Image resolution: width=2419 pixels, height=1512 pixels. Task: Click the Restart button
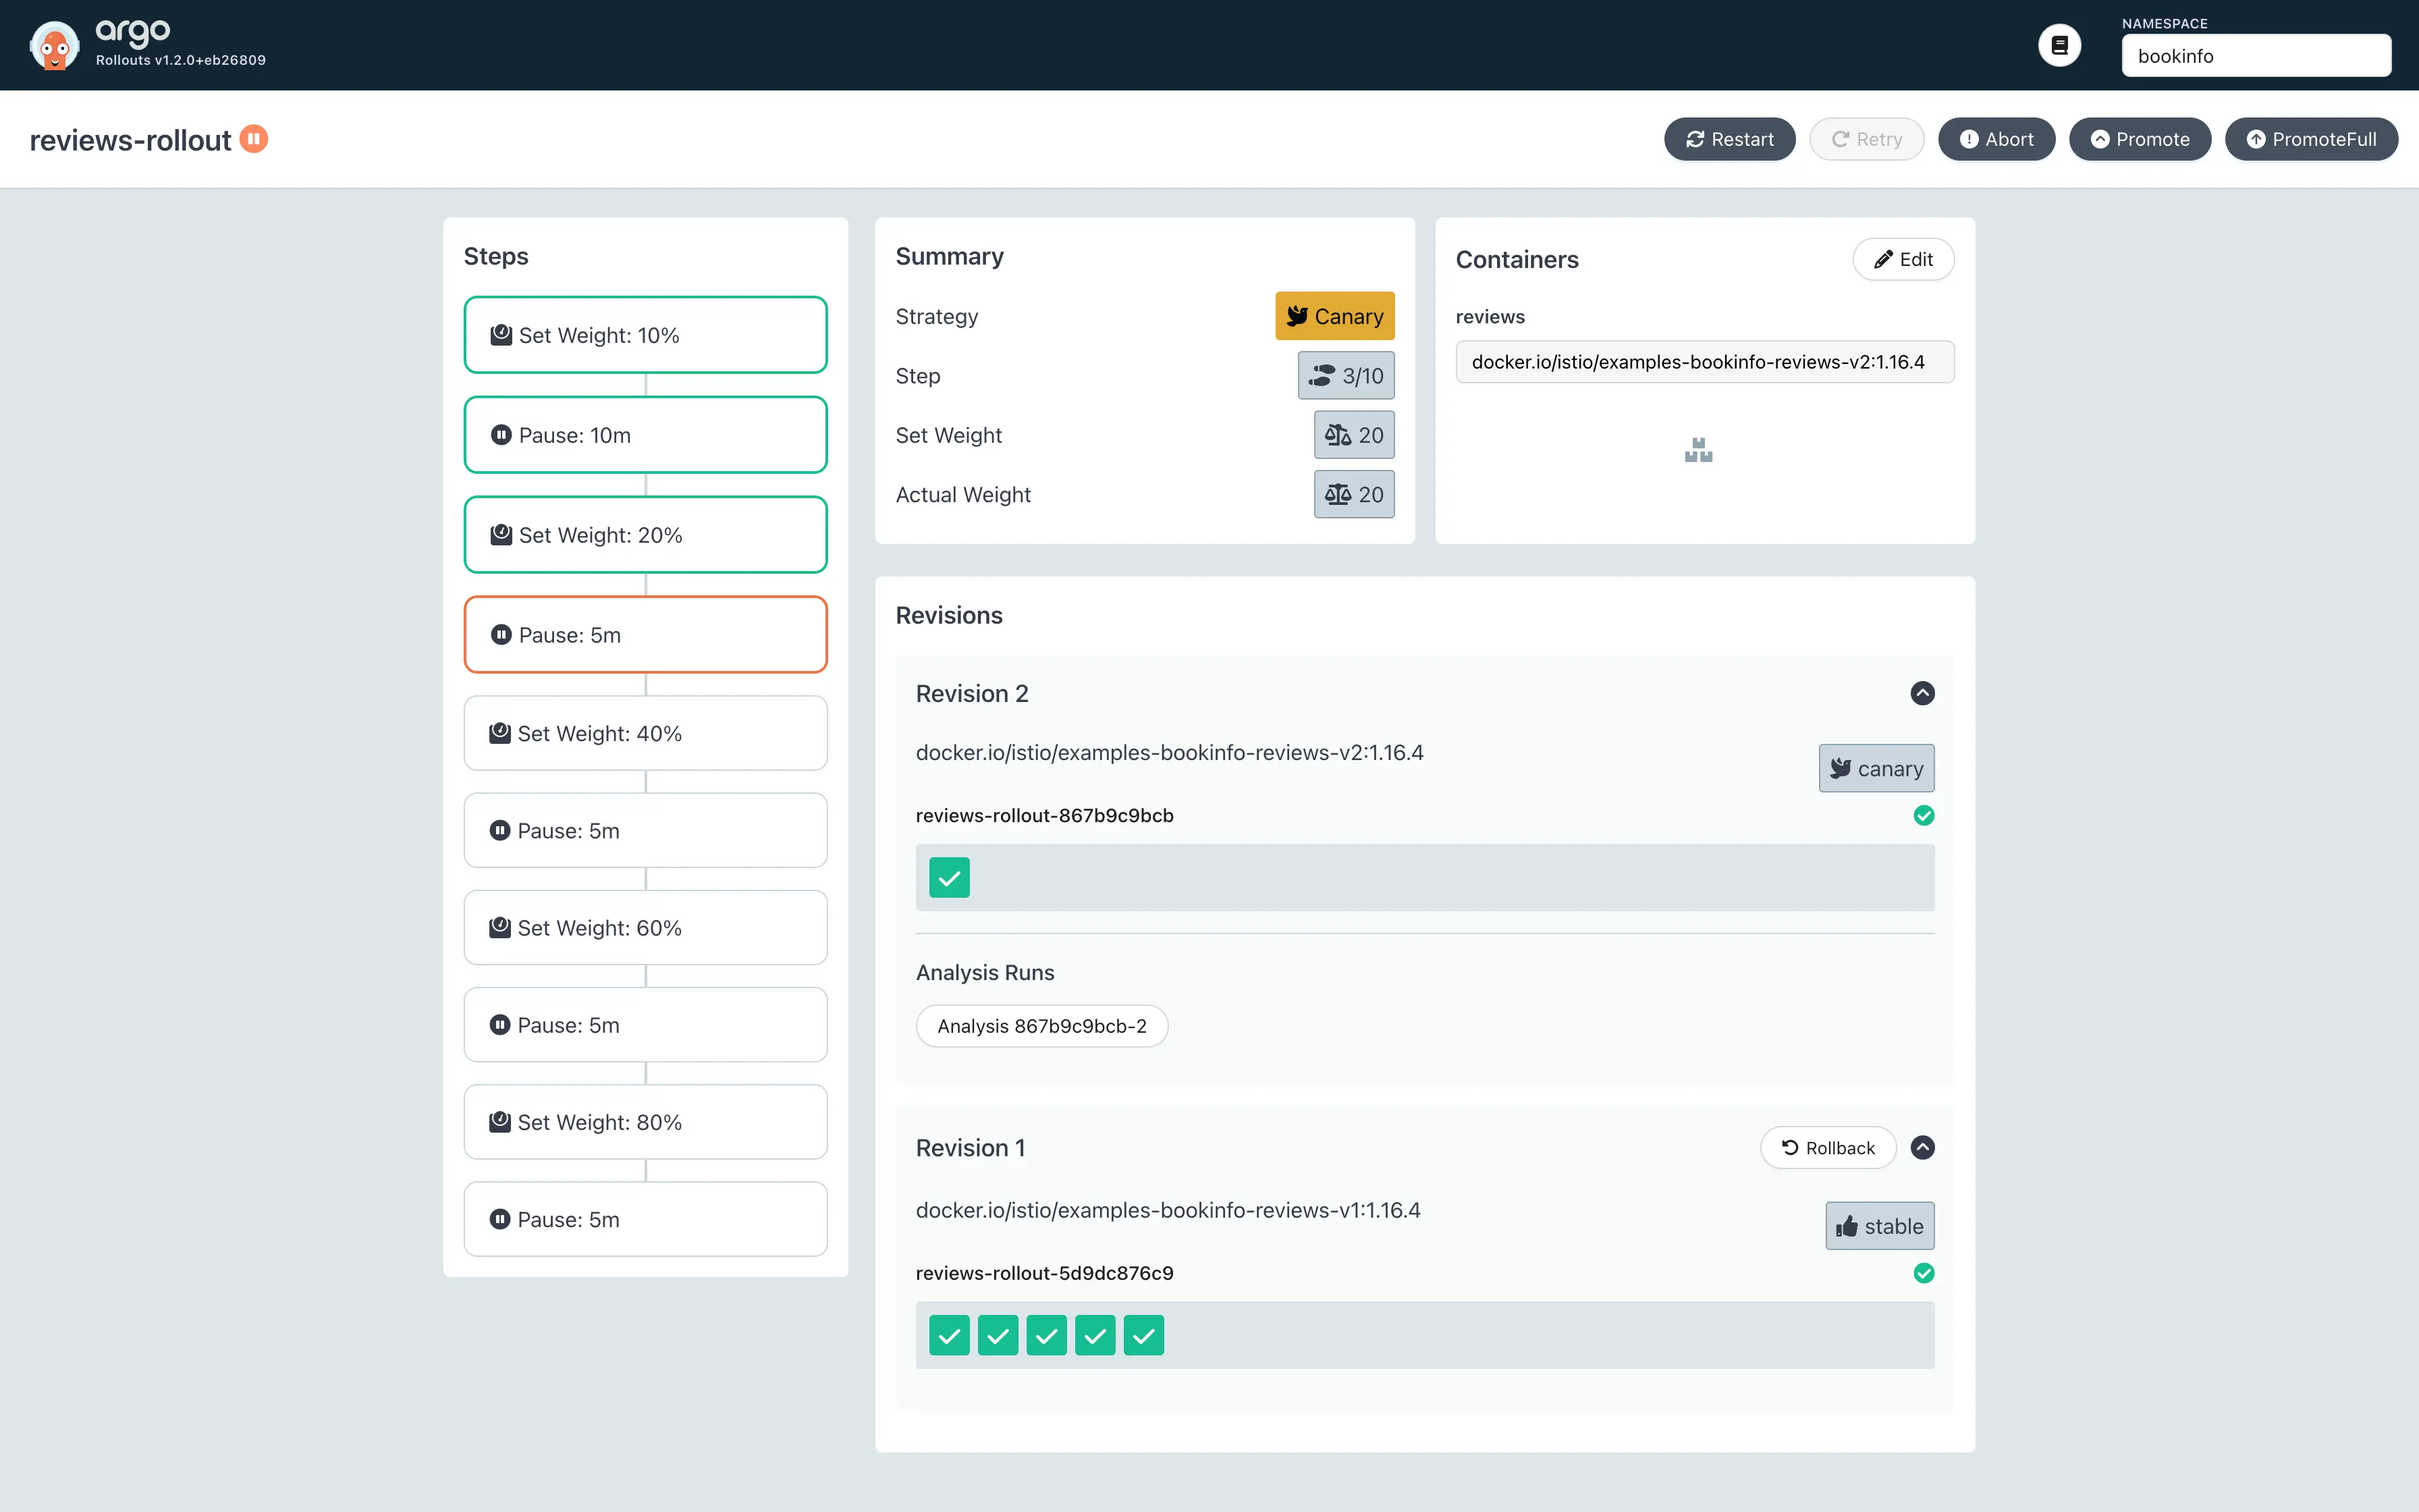[x=1729, y=139]
